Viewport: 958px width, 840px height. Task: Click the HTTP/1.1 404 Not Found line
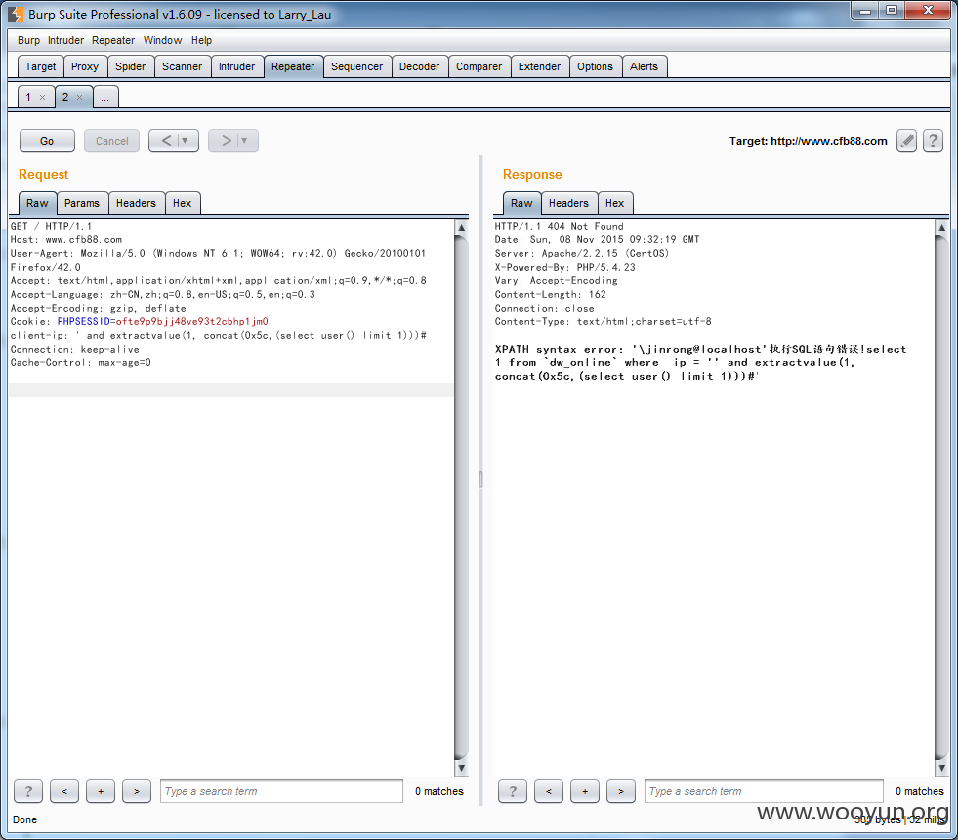coord(559,226)
